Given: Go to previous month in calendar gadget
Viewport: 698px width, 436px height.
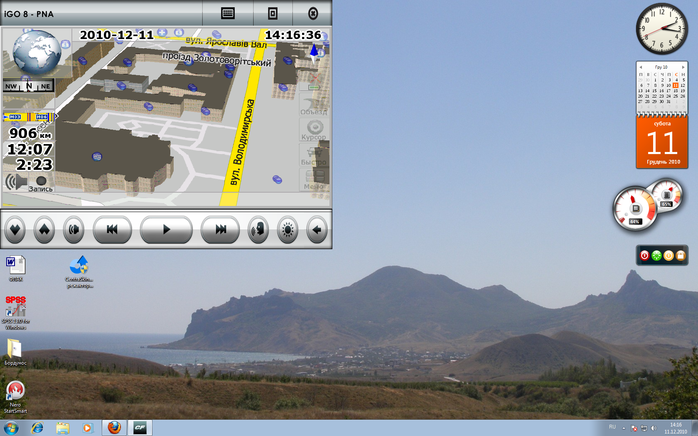Looking at the screenshot, I should pyautogui.click(x=641, y=67).
